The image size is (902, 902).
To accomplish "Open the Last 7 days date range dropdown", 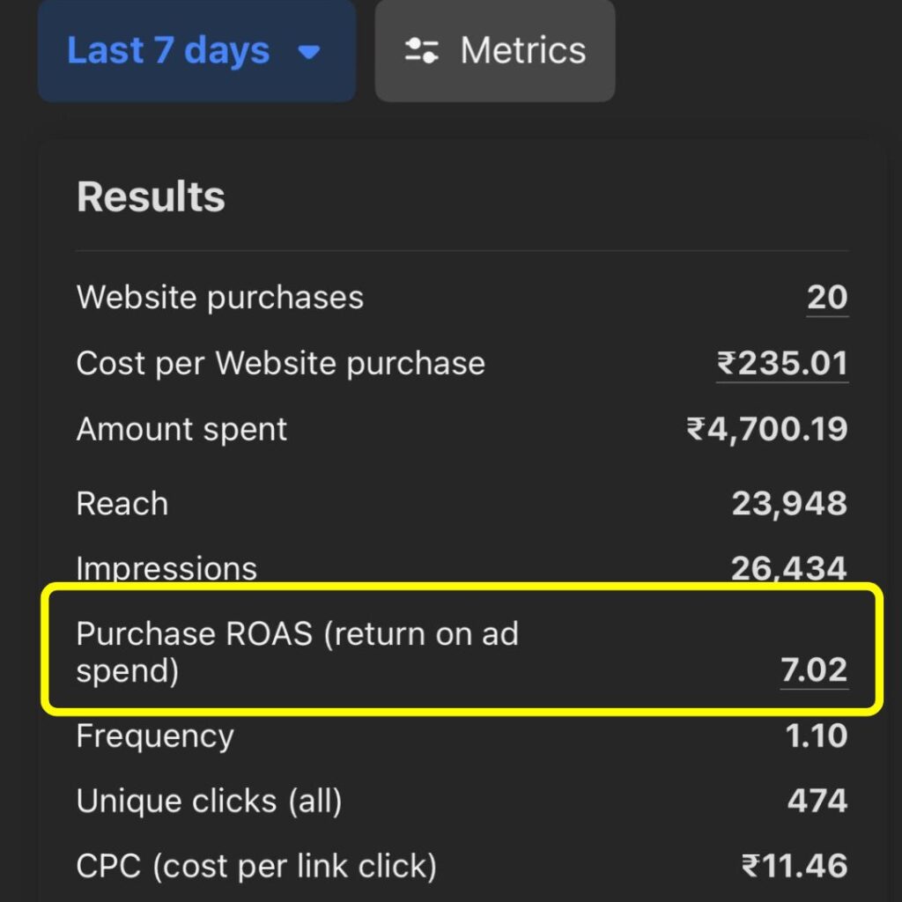I will (196, 51).
